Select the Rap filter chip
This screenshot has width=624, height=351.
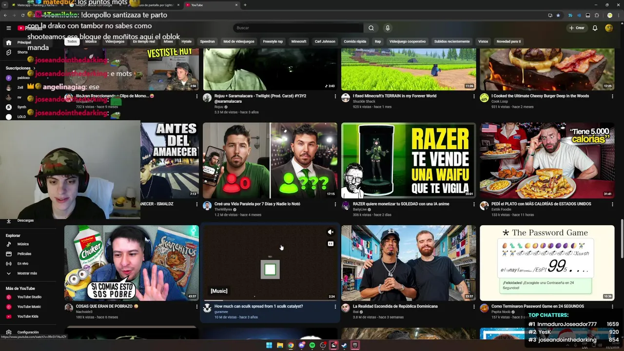378,41
